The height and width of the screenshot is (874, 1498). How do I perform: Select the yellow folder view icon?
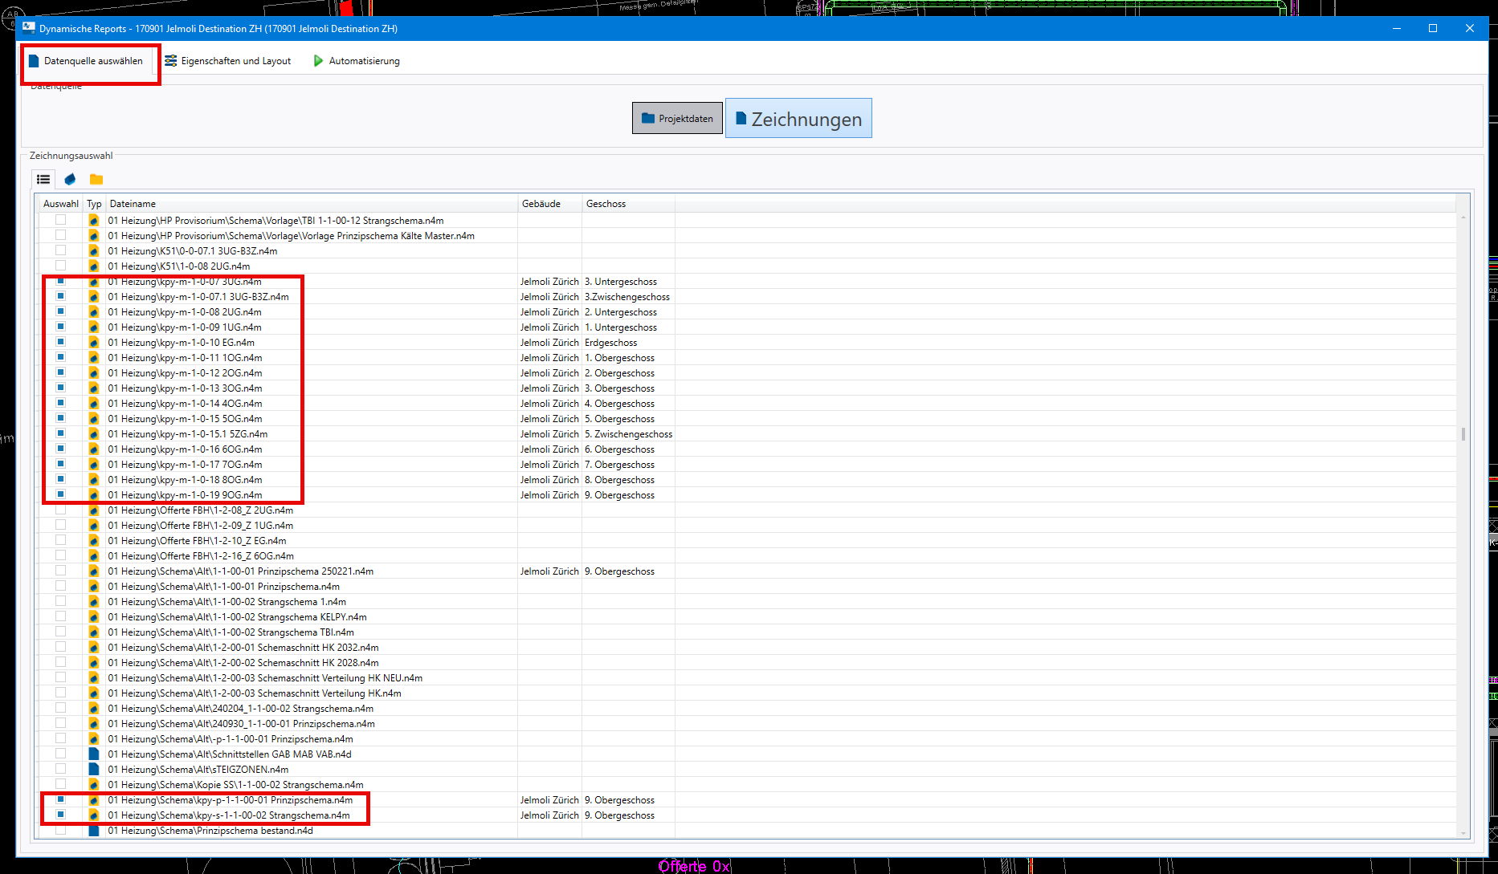click(96, 179)
